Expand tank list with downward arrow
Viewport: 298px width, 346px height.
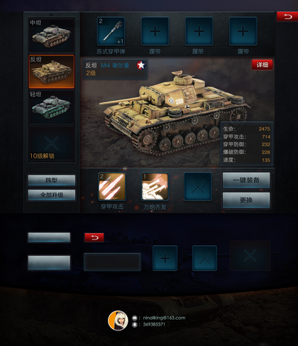click(x=51, y=165)
